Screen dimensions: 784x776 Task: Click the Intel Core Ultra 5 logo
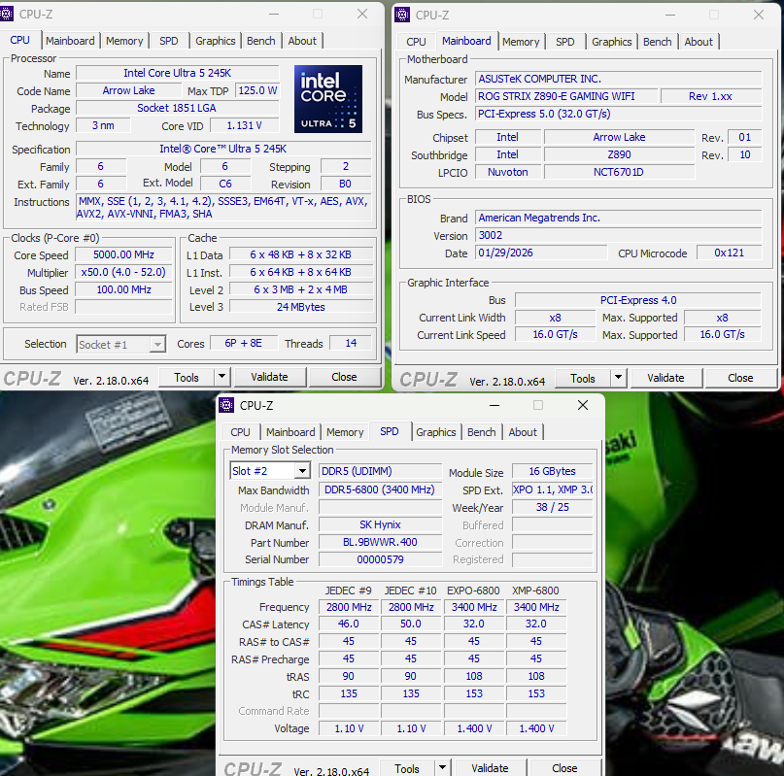(327, 99)
